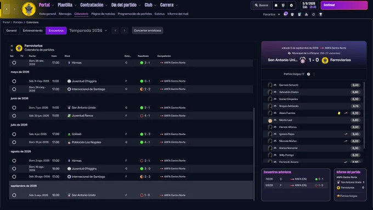This screenshot has width=373, height=210.
Task: Open the tactics board favorite icon
Action: 299,14
